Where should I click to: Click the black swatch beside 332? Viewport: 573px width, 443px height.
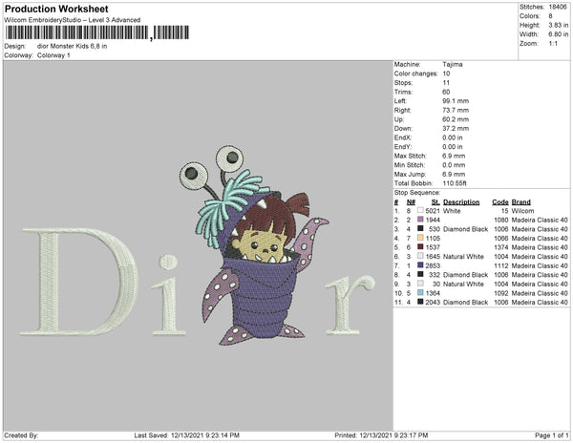[420, 274]
